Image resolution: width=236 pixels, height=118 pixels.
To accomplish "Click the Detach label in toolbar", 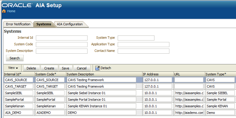I will tap(106, 68).
